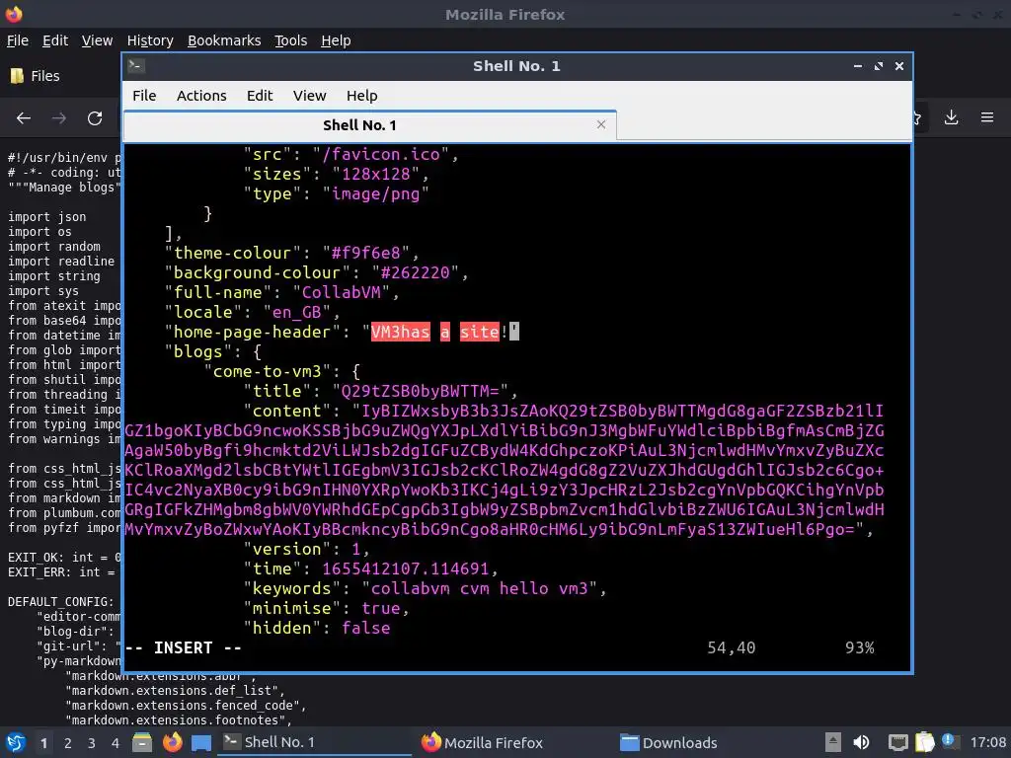
Task: Switch to workspace 3 in the pager
Action: click(92, 743)
